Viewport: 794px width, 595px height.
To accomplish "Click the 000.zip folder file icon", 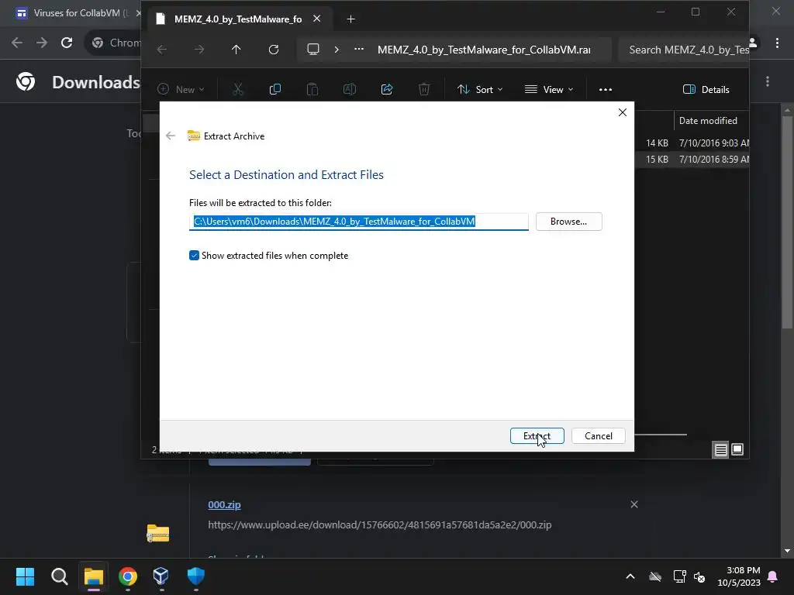I will [158, 533].
